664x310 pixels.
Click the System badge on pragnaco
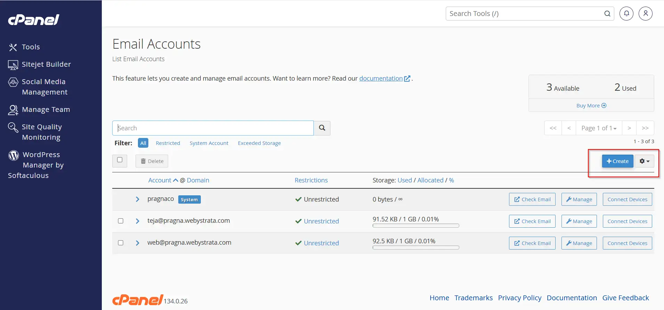tap(189, 199)
